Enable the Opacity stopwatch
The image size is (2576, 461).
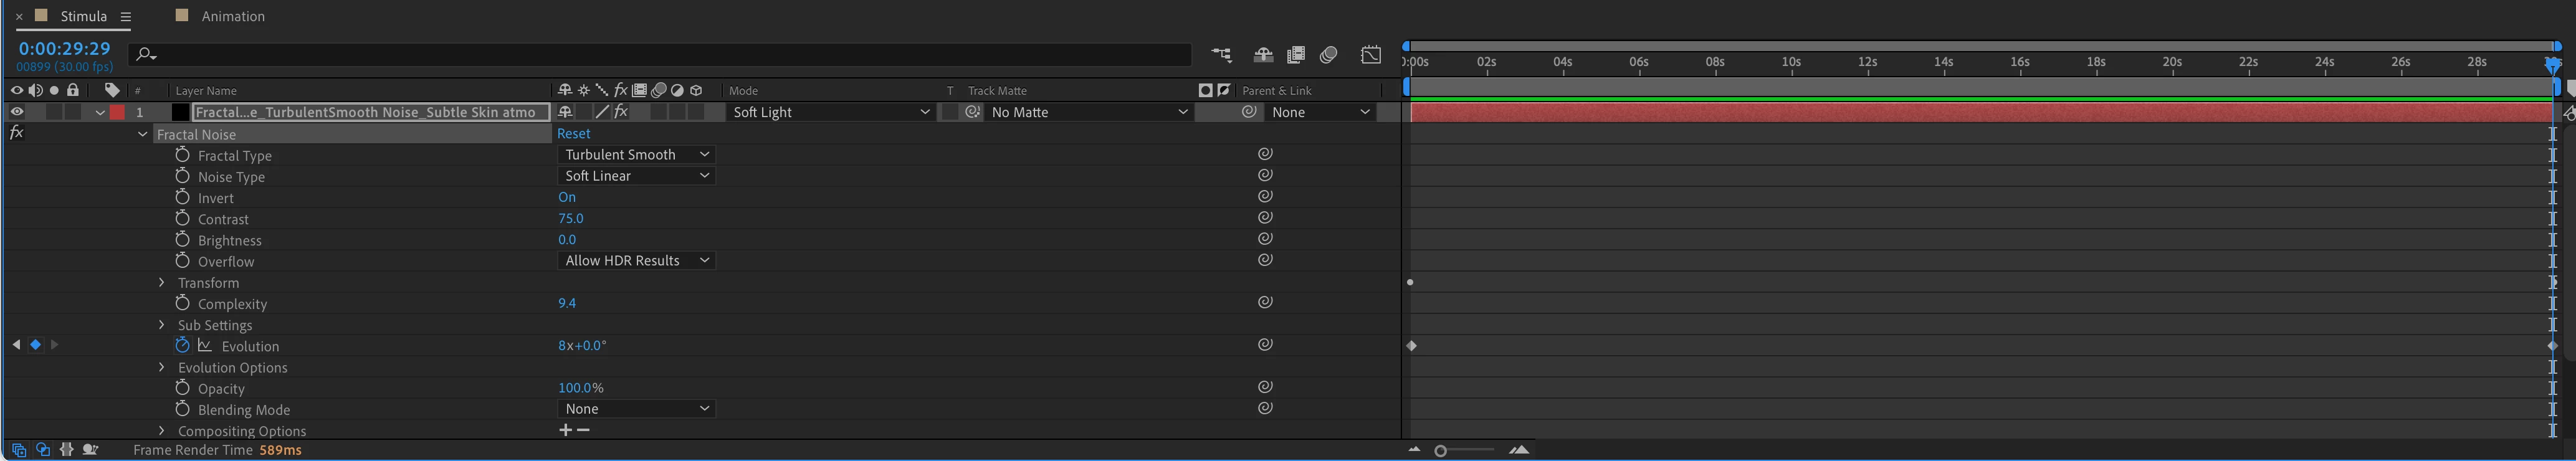click(x=182, y=387)
